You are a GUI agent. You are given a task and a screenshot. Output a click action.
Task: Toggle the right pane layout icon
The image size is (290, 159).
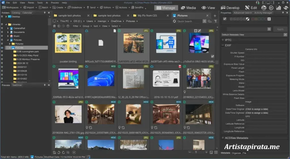tap(272, 3)
